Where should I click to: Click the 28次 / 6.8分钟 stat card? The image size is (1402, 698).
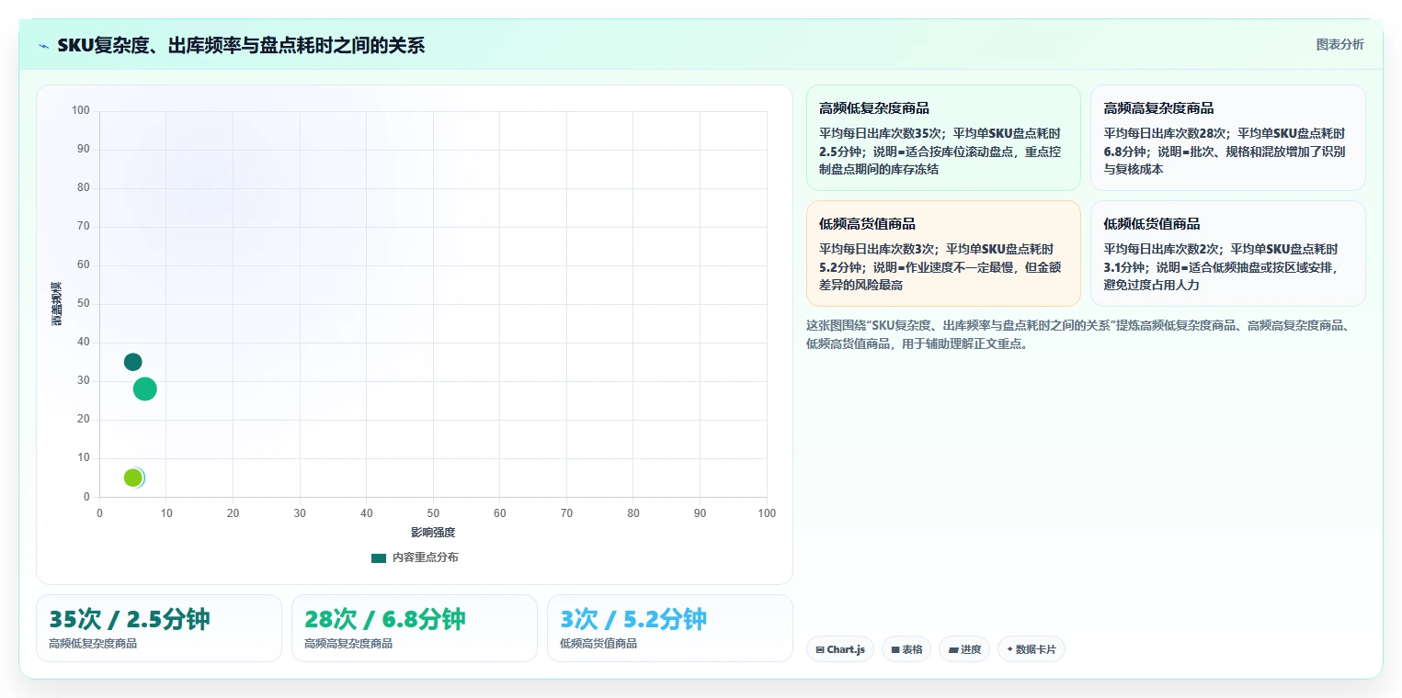(415, 628)
